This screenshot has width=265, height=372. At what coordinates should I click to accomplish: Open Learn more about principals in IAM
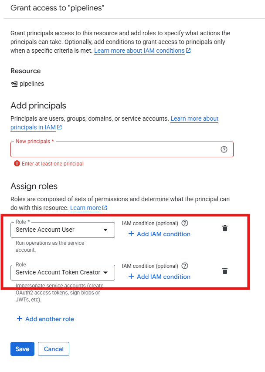[x=33, y=127]
